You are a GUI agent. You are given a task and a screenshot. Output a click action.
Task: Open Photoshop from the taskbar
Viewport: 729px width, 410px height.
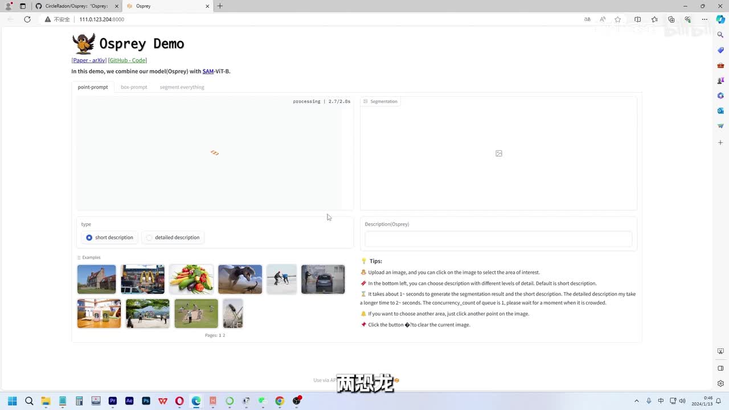pyautogui.click(x=146, y=401)
